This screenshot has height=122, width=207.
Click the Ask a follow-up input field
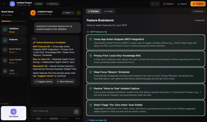click(x=52, y=111)
